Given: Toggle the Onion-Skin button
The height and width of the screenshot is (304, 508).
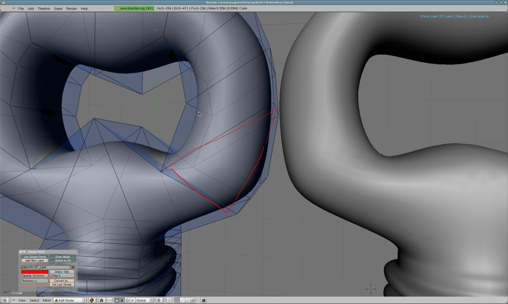Looking at the screenshot, I should [x=62, y=272].
